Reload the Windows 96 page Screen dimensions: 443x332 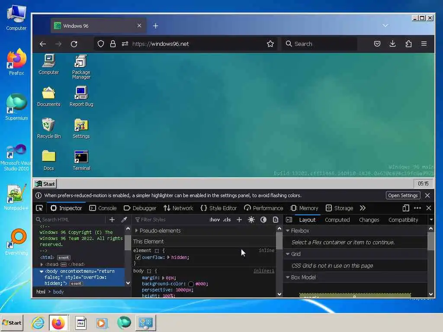[x=74, y=44]
